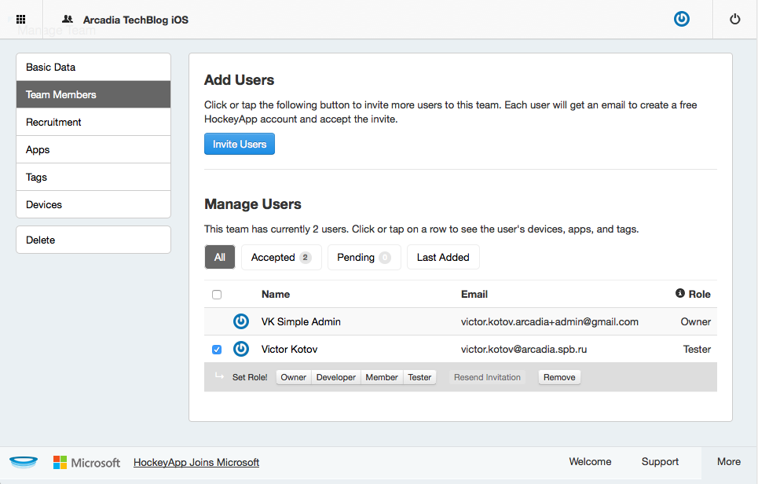This screenshot has width=758, height=484.
Task: Click victor.kotov@arcadia.spb.ru email
Action: point(524,349)
